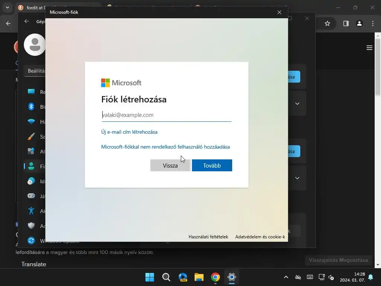Select the 'fordit at' browser tab

(32, 7)
